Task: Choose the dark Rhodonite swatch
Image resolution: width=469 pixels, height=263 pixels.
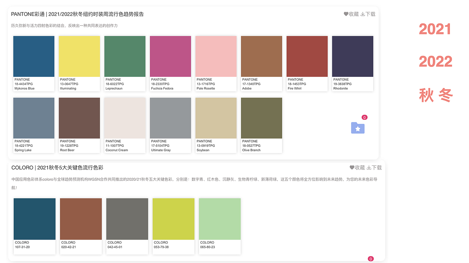Action: pyautogui.click(x=352, y=56)
